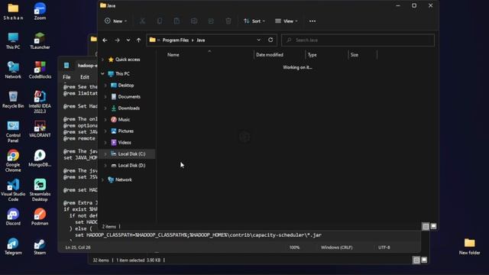
Task: Open CodeBlocks desktop icon
Action: pos(40,70)
